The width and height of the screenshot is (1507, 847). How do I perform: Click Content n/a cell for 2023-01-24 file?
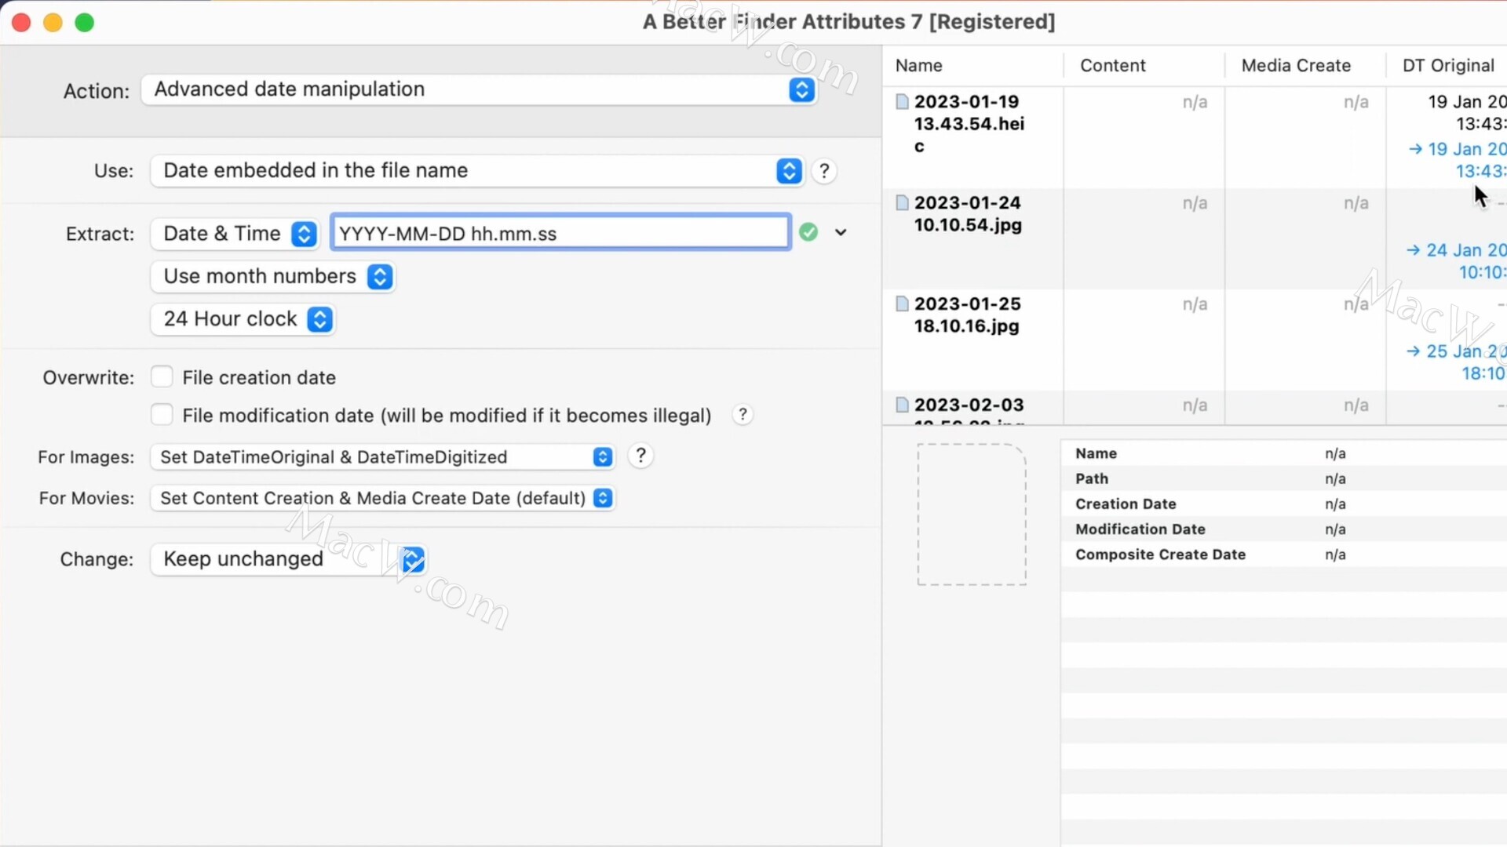[x=1195, y=203]
